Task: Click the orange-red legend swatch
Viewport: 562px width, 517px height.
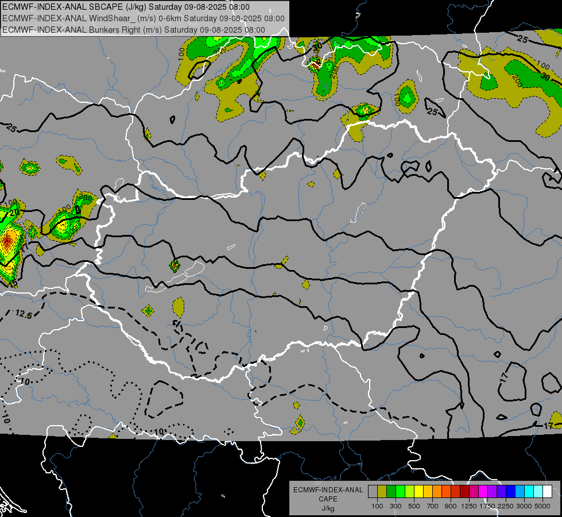Action: 446,491
